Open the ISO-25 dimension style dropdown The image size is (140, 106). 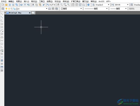(128, 4)
